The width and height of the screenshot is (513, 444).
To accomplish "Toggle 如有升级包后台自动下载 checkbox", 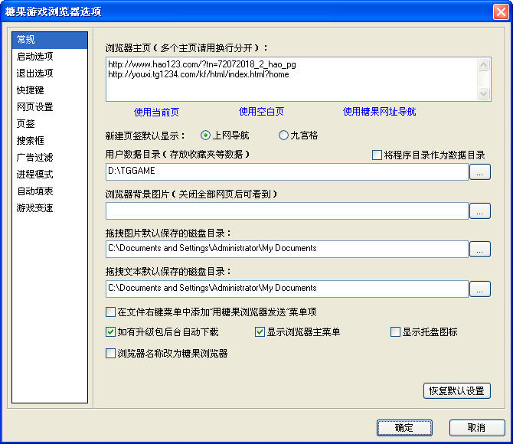I will point(111,332).
